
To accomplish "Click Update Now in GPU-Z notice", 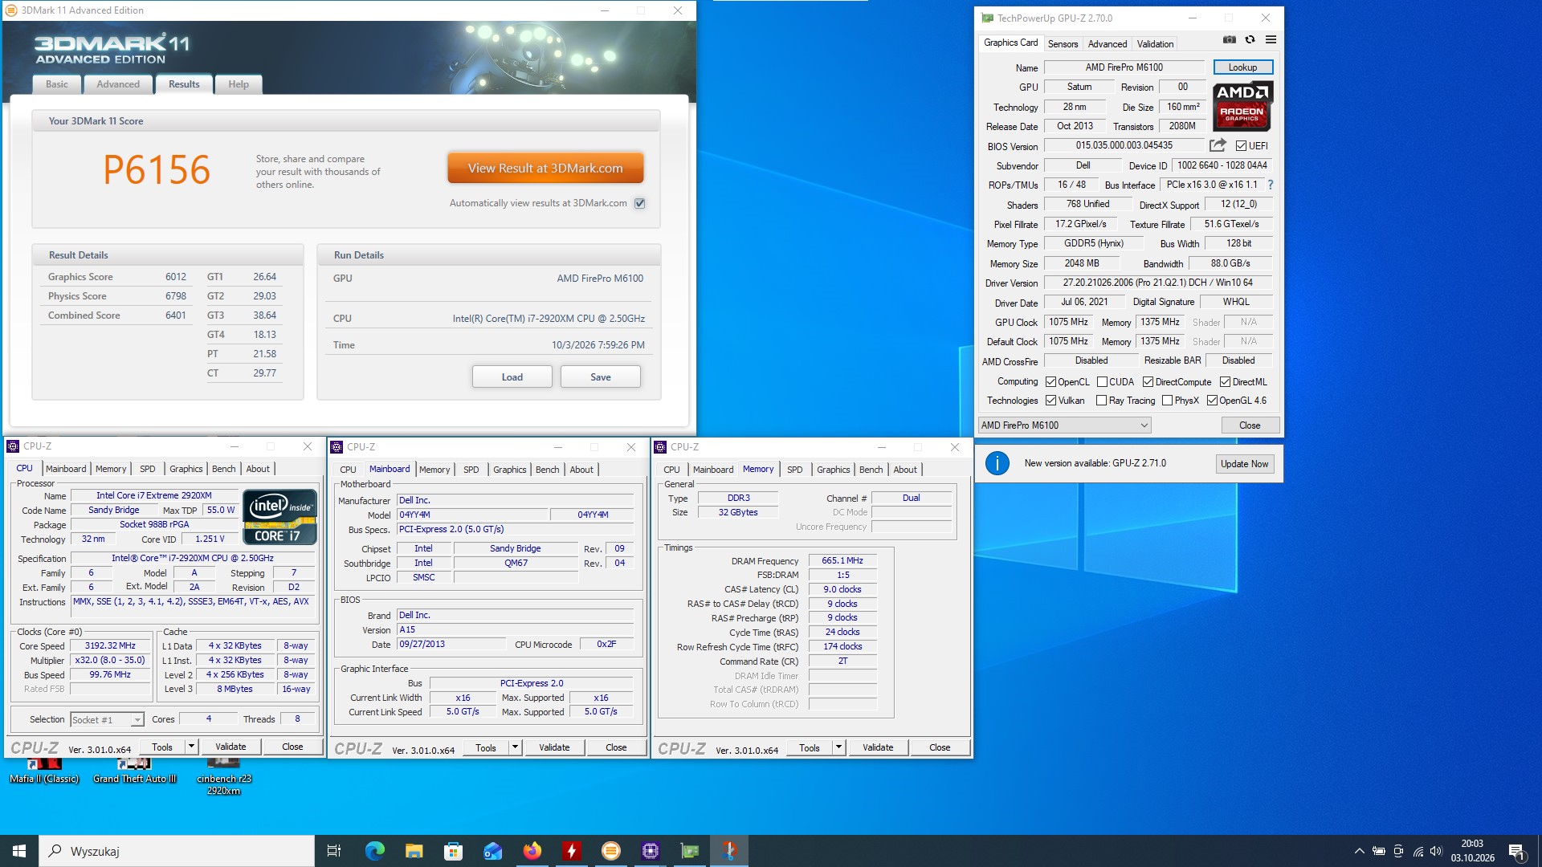I will pos(1244,464).
